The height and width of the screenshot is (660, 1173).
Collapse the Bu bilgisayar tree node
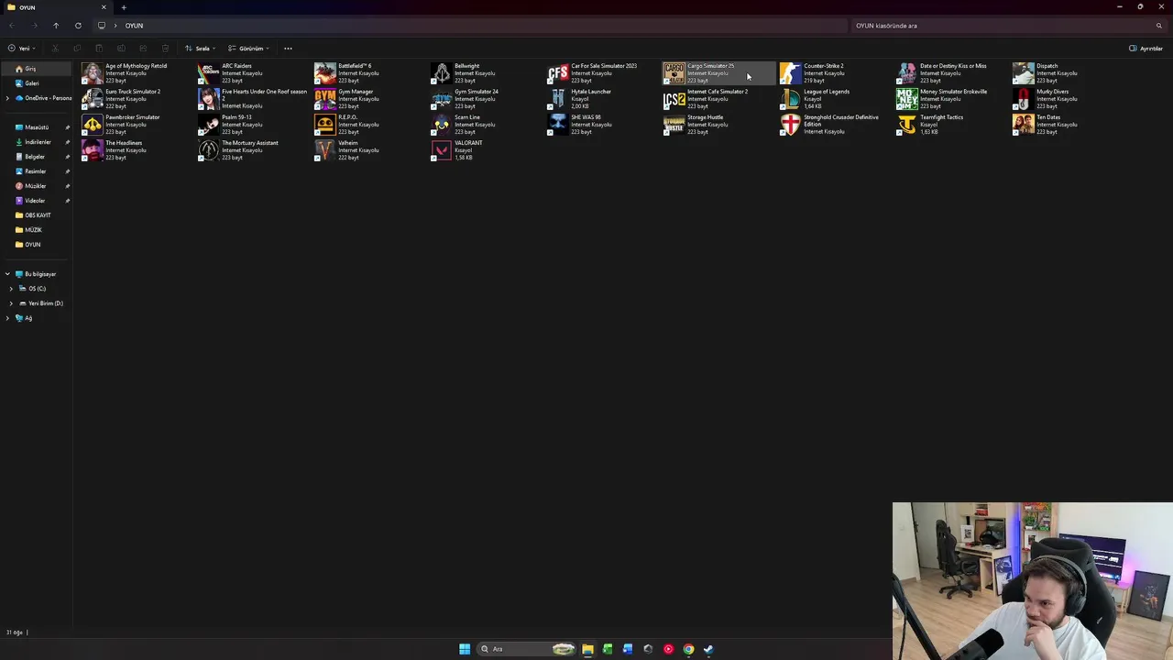pyautogui.click(x=7, y=274)
